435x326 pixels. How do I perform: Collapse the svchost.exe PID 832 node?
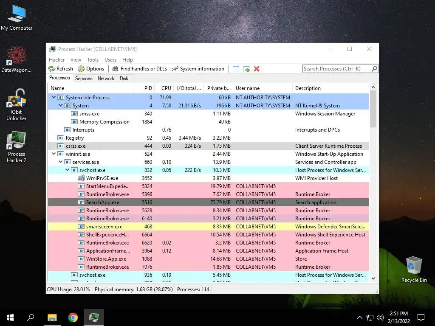68,170
